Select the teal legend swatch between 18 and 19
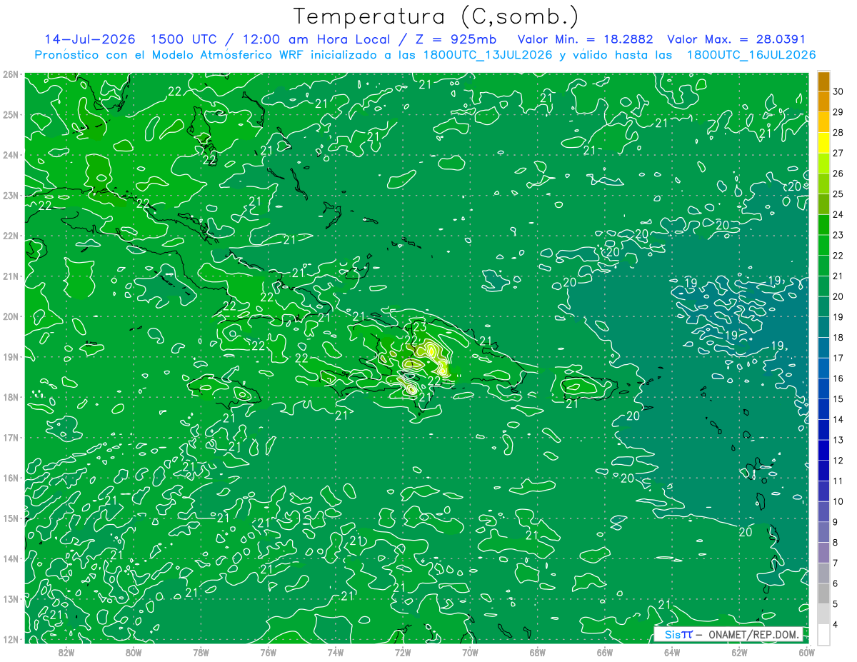Viewport: 857px width, 662px height. coord(823,327)
